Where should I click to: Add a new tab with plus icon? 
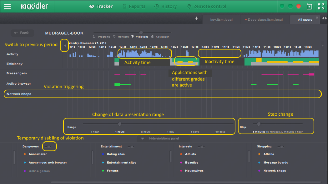196,18
